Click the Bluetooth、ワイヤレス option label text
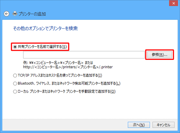The width and height of the screenshot is (180, 133). tap(69, 83)
